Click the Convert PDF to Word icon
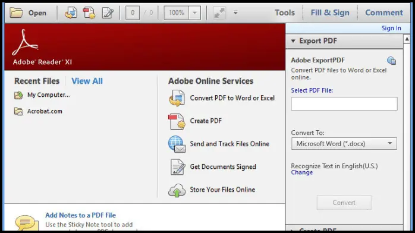The image size is (415, 233). click(177, 98)
